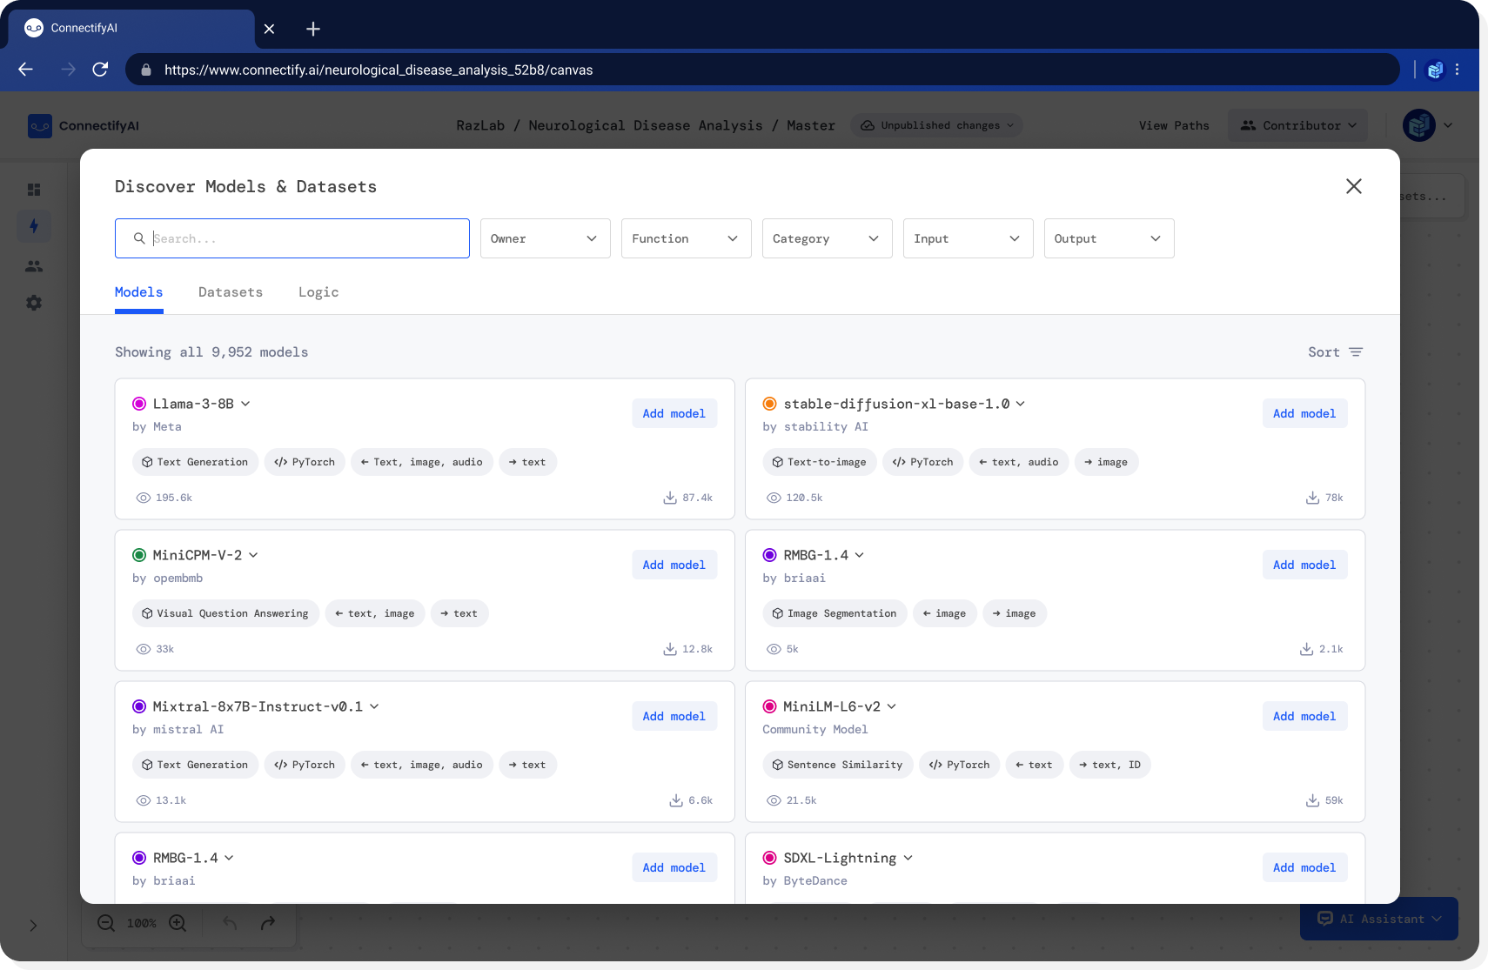
Task: Click the Sentence Similarity tag
Action: (837, 765)
